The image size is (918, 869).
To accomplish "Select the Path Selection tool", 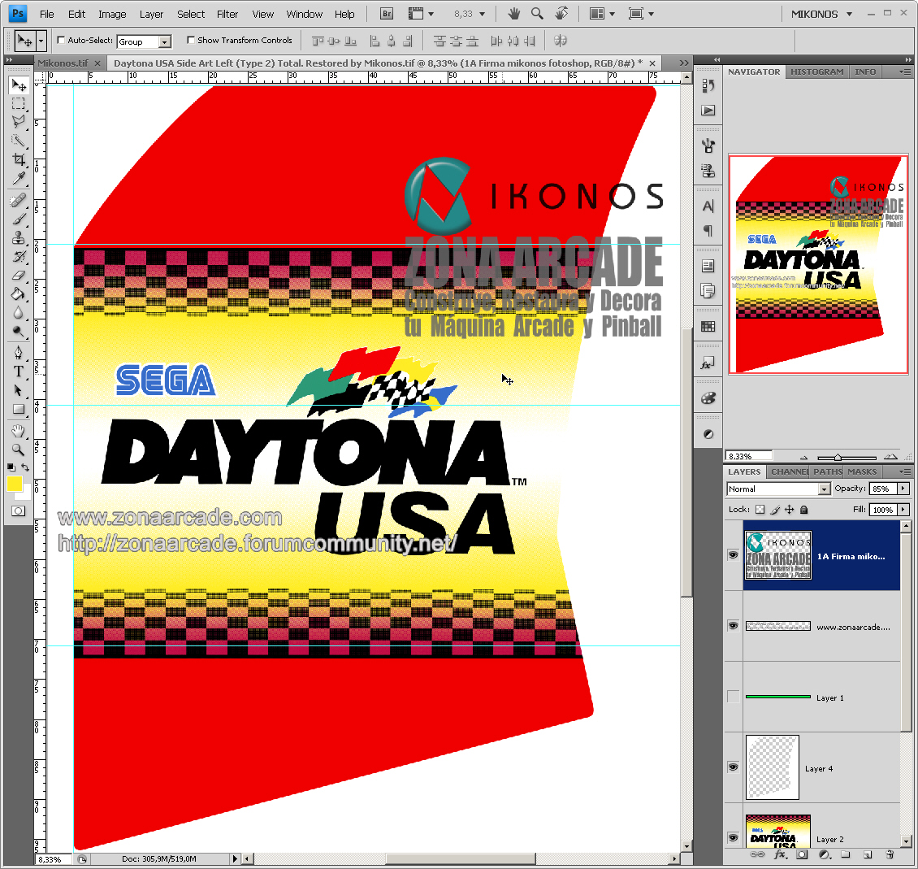I will (x=19, y=390).
